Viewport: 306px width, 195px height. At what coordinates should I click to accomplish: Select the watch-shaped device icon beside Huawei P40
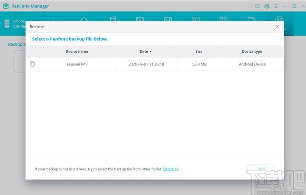click(x=32, y=64)
